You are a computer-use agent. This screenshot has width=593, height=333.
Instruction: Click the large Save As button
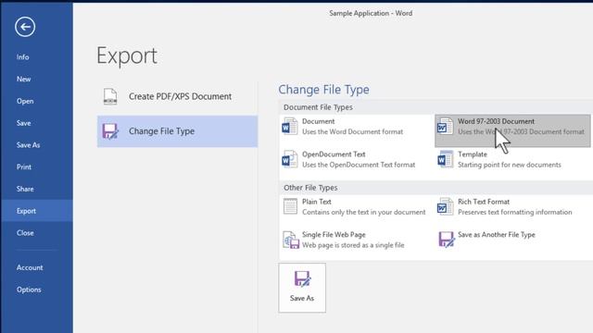(302, 288)
